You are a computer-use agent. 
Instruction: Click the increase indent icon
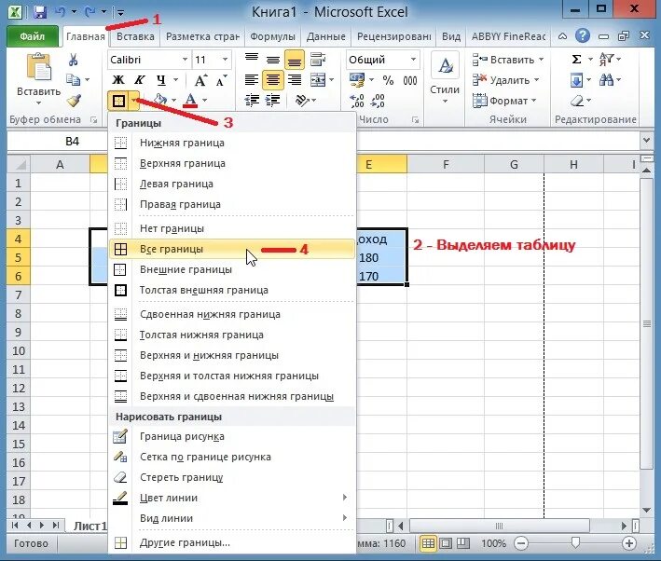pos(273,101)
